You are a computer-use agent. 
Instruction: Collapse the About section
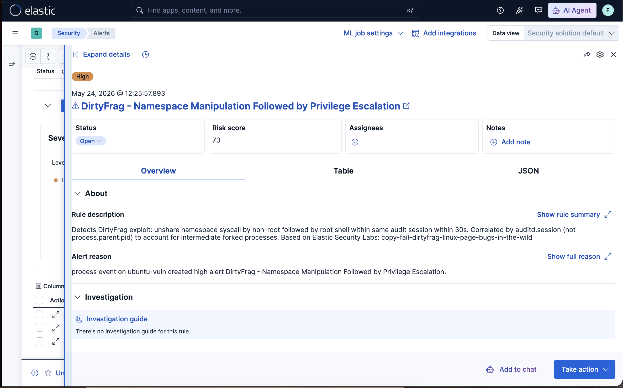click(77, 193)
